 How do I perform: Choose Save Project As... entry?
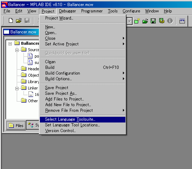point(83,93)
